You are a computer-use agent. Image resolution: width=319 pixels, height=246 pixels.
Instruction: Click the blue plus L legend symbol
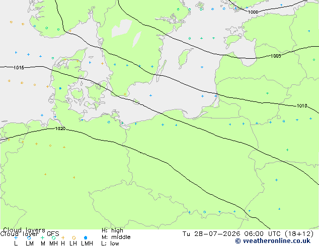[16, 237]
